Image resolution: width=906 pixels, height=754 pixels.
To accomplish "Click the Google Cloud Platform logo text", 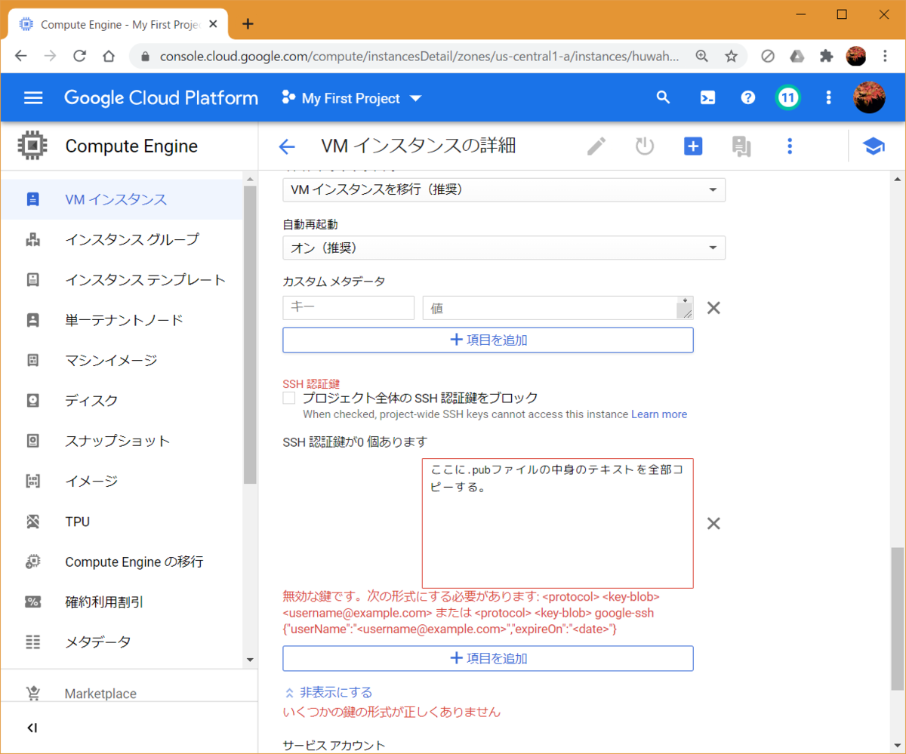I will pos(161,98).
